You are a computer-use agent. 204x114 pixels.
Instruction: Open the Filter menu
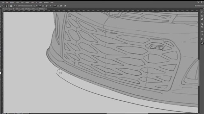(x=32, y=2)
